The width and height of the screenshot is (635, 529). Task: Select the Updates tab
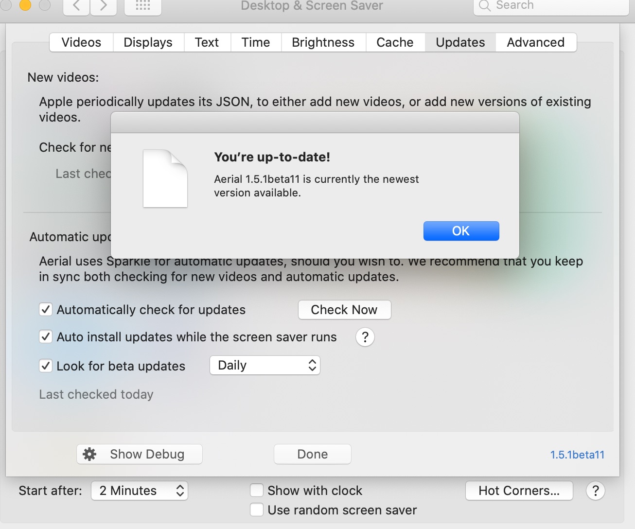pyautogui.click(x=460, y=42)
